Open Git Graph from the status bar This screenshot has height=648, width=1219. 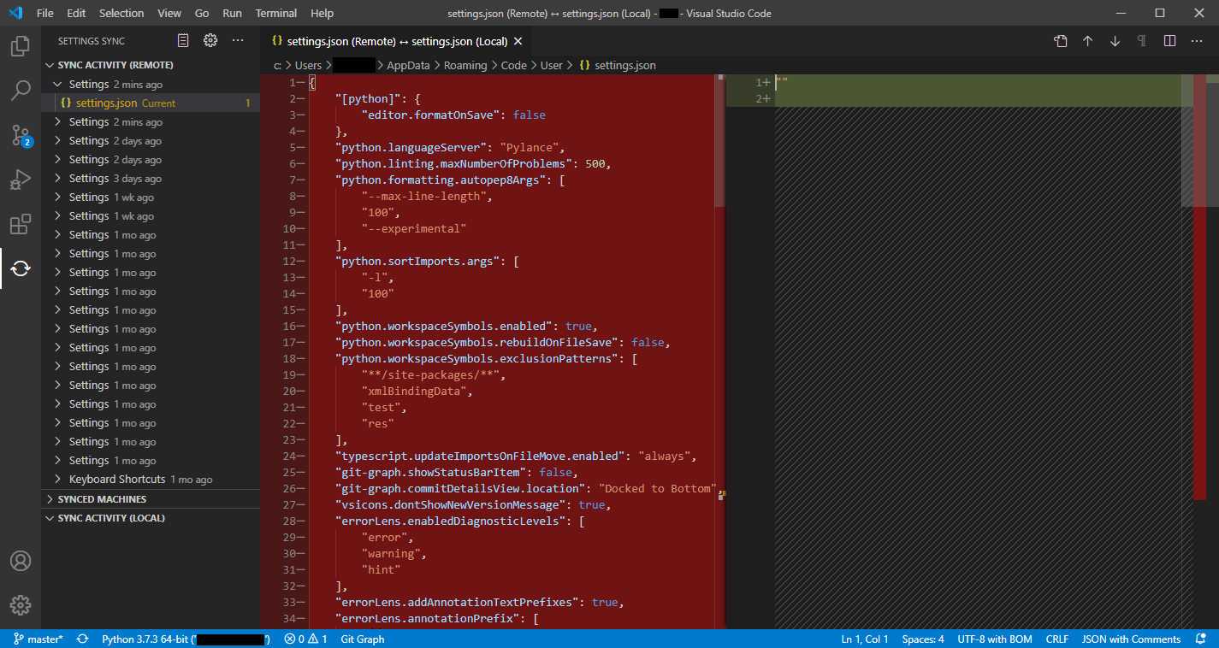pyautogui.click(x=362, y=639)
